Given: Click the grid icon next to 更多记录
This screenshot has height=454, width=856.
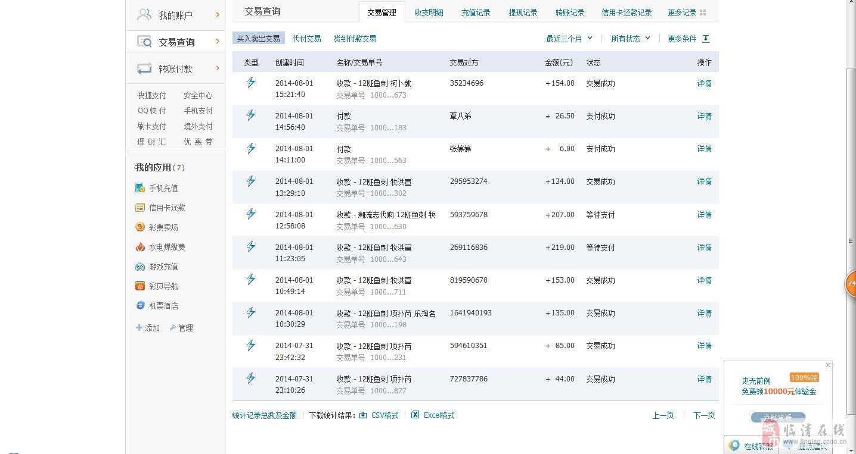Looking at the screenshot, I should coord(703,12).
